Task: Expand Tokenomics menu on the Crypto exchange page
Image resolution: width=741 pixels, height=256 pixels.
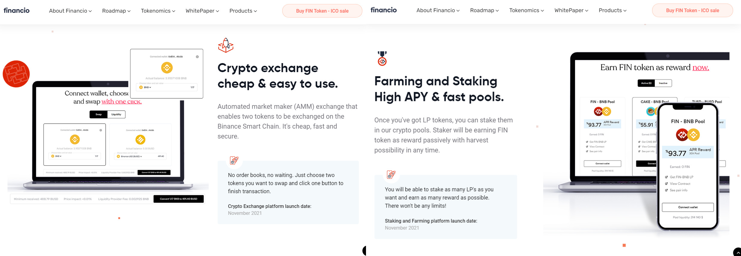Action: click(158, 11)
